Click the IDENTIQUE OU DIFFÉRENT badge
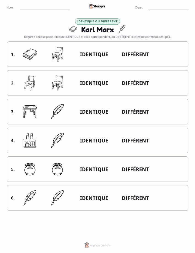Image resolution: width=195 pixels, height=253 pixels. [97, 21]
